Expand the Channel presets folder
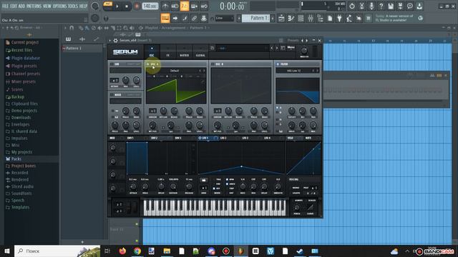The width and height of the screenshot is (458, 257). pyautogui.click(x=26, y=74)
